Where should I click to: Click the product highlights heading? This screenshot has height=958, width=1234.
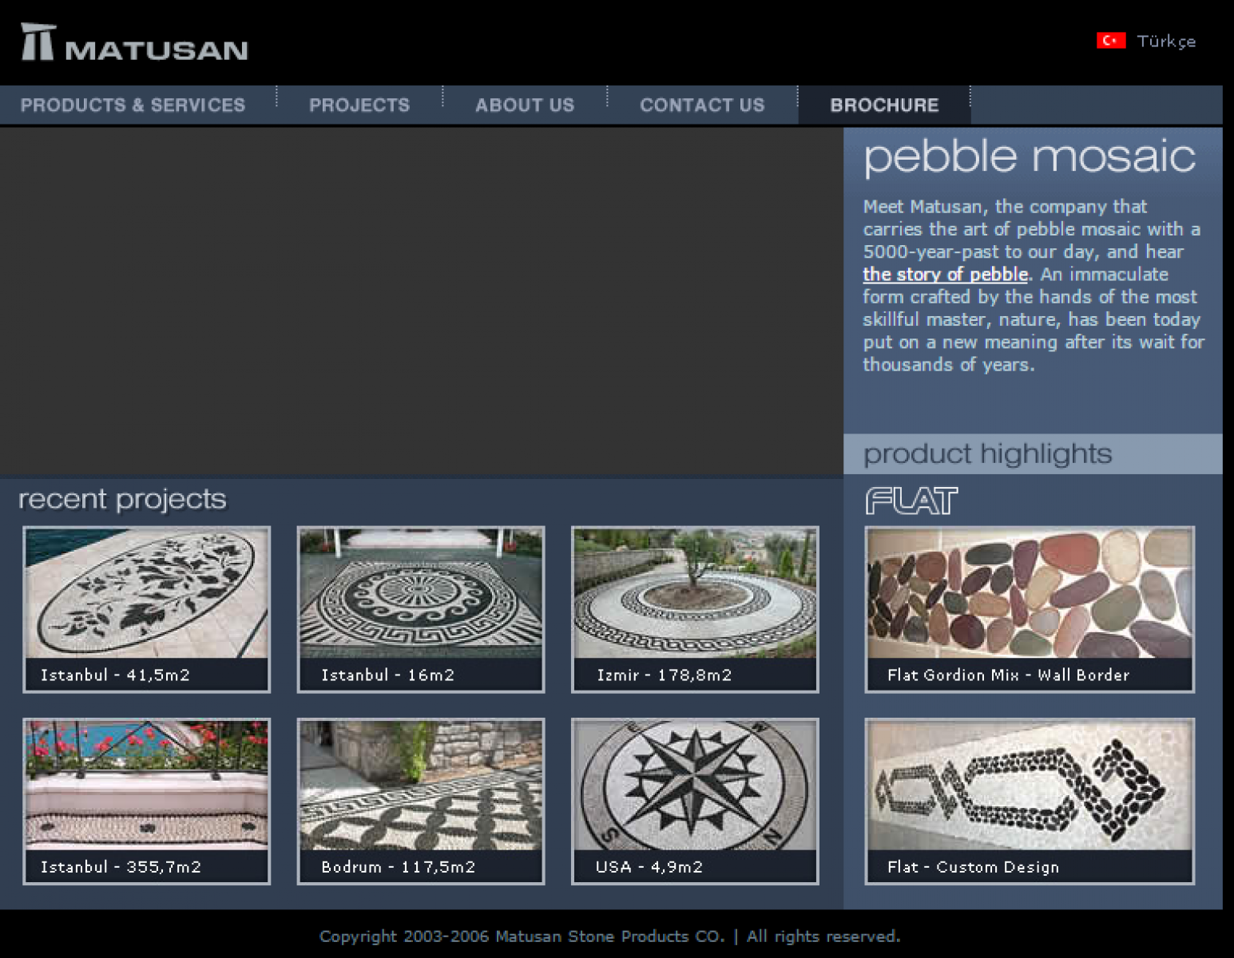987,454
